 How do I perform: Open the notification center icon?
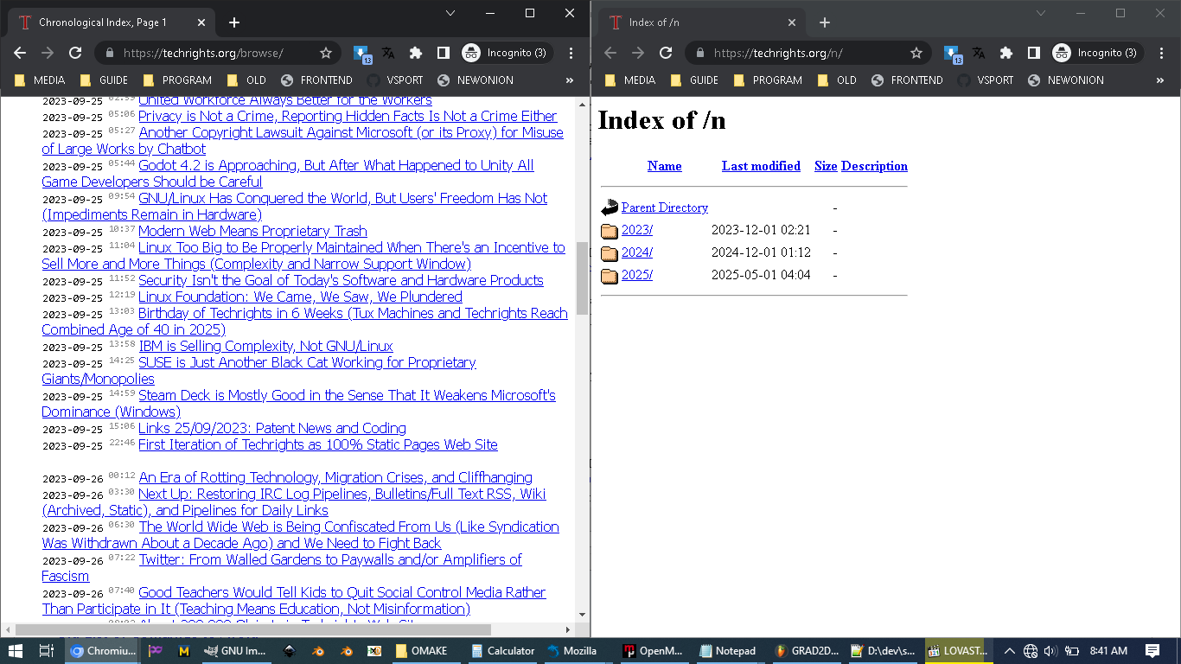[x=1152, y=651]
